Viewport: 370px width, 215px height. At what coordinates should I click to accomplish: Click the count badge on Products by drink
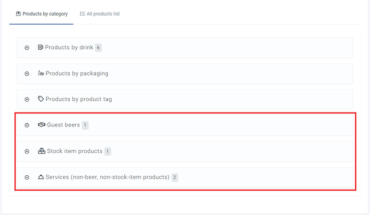coord(98,48)
